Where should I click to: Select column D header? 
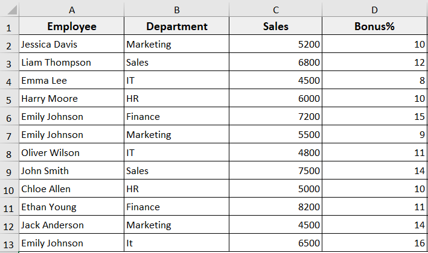point(374,9)
